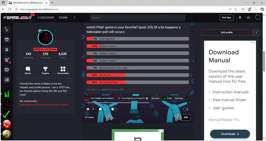The width and height of the screenshot is (266, 141).
Task: Open the browser profile icon
Action: click(x=249, y=9)
